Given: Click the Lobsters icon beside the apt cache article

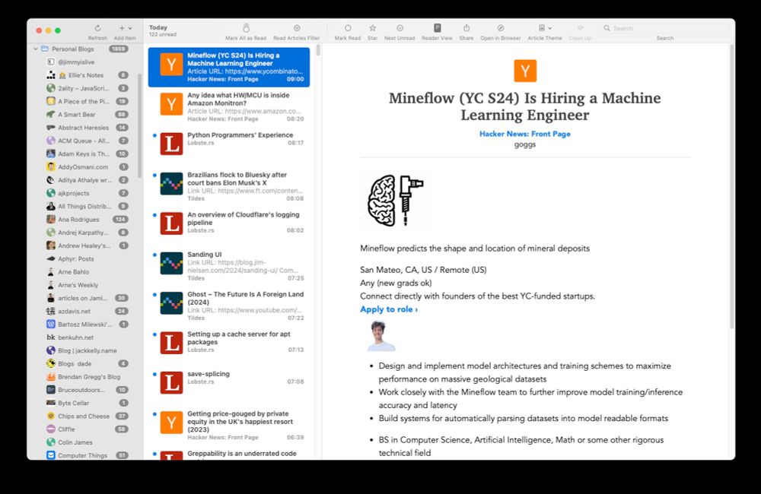Looking at the screenshot, I should click(171, 343).
